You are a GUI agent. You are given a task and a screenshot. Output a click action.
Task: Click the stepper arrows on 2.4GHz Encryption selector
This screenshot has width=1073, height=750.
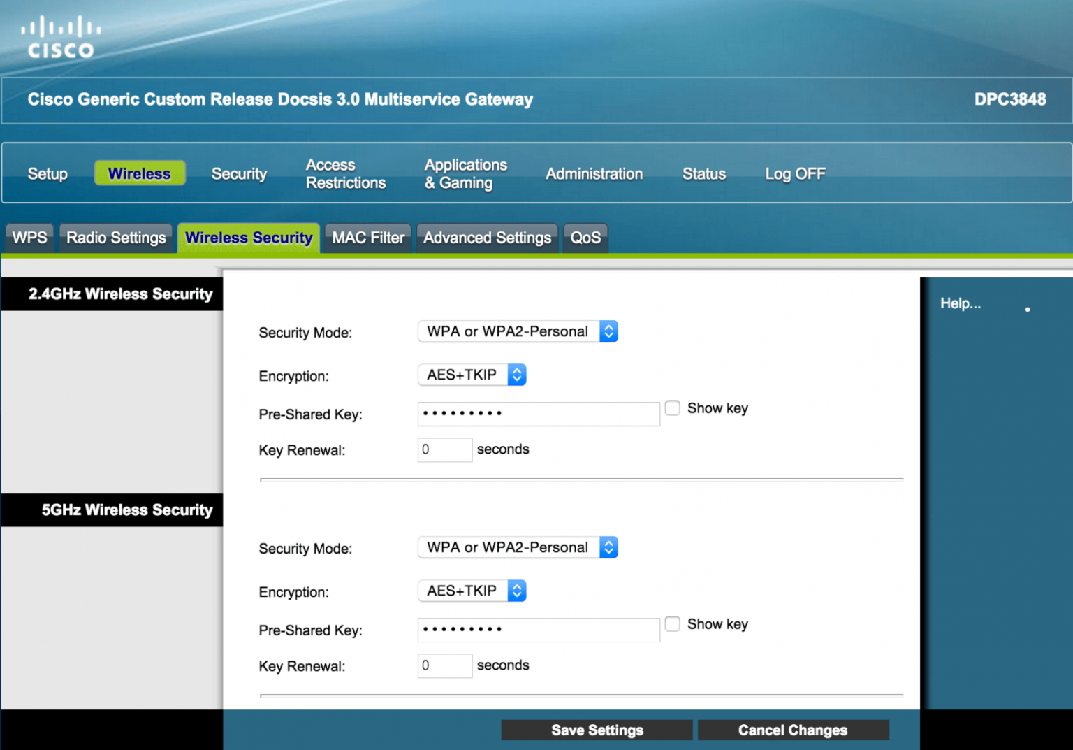(x=516, y=375)
